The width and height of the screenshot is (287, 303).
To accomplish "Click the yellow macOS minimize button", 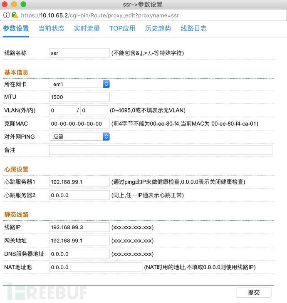I will 14,4.
